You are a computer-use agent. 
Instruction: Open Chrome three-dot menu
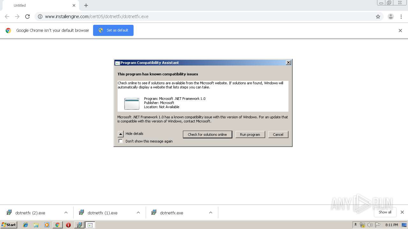(401, 17)
